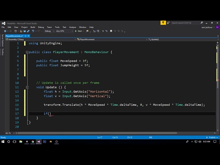The width and height of the screenshot is (220, 165).
Task: Open the File menu
Action: click(x=3, y=27)
